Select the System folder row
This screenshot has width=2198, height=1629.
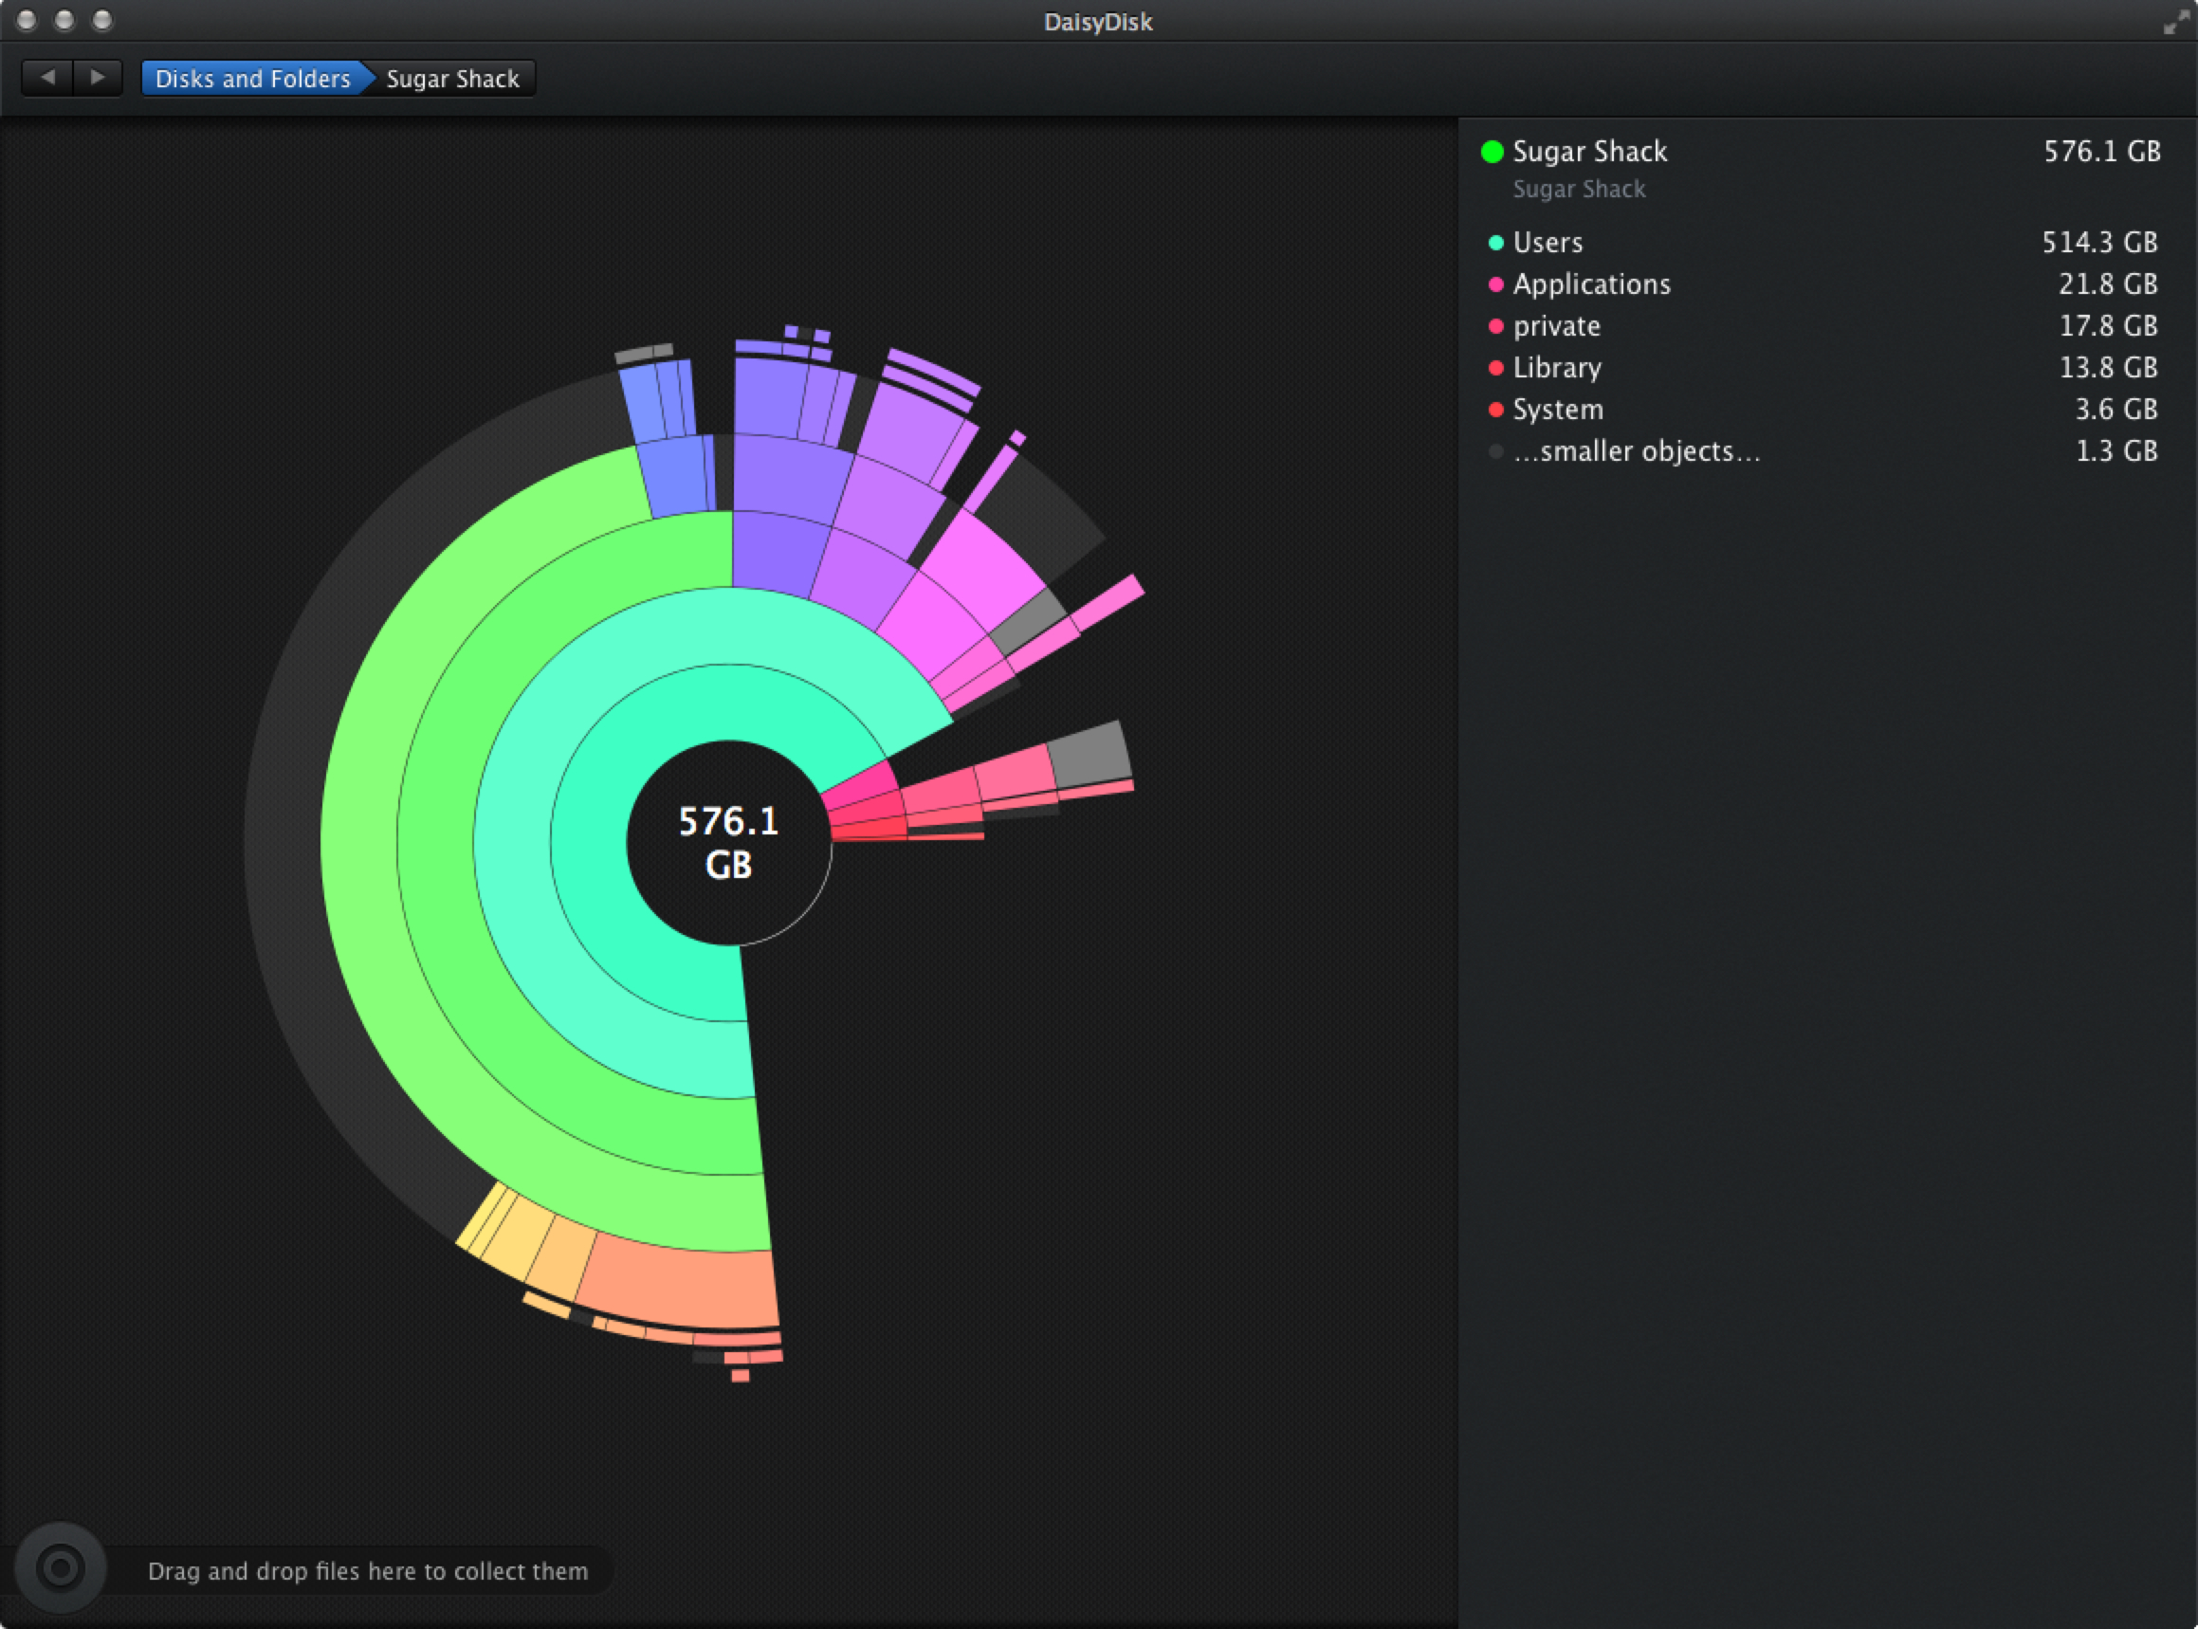(x=1823, y=410)
